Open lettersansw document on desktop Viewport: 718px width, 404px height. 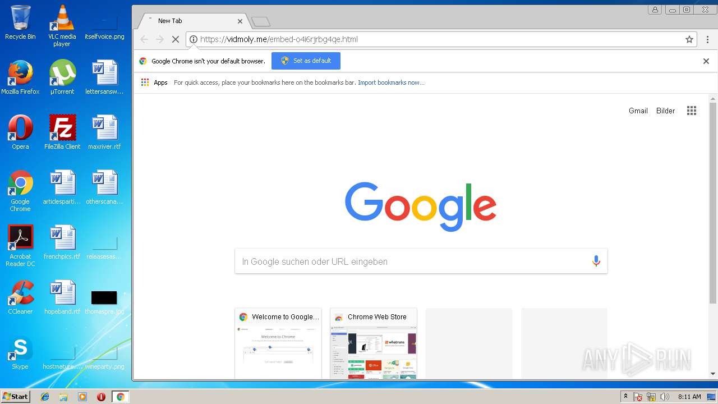click(104, 77)
